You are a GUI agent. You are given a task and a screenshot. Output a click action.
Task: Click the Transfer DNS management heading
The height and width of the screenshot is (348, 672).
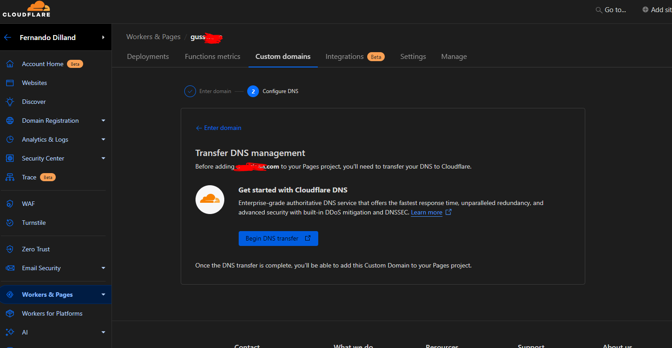(250, 153)
